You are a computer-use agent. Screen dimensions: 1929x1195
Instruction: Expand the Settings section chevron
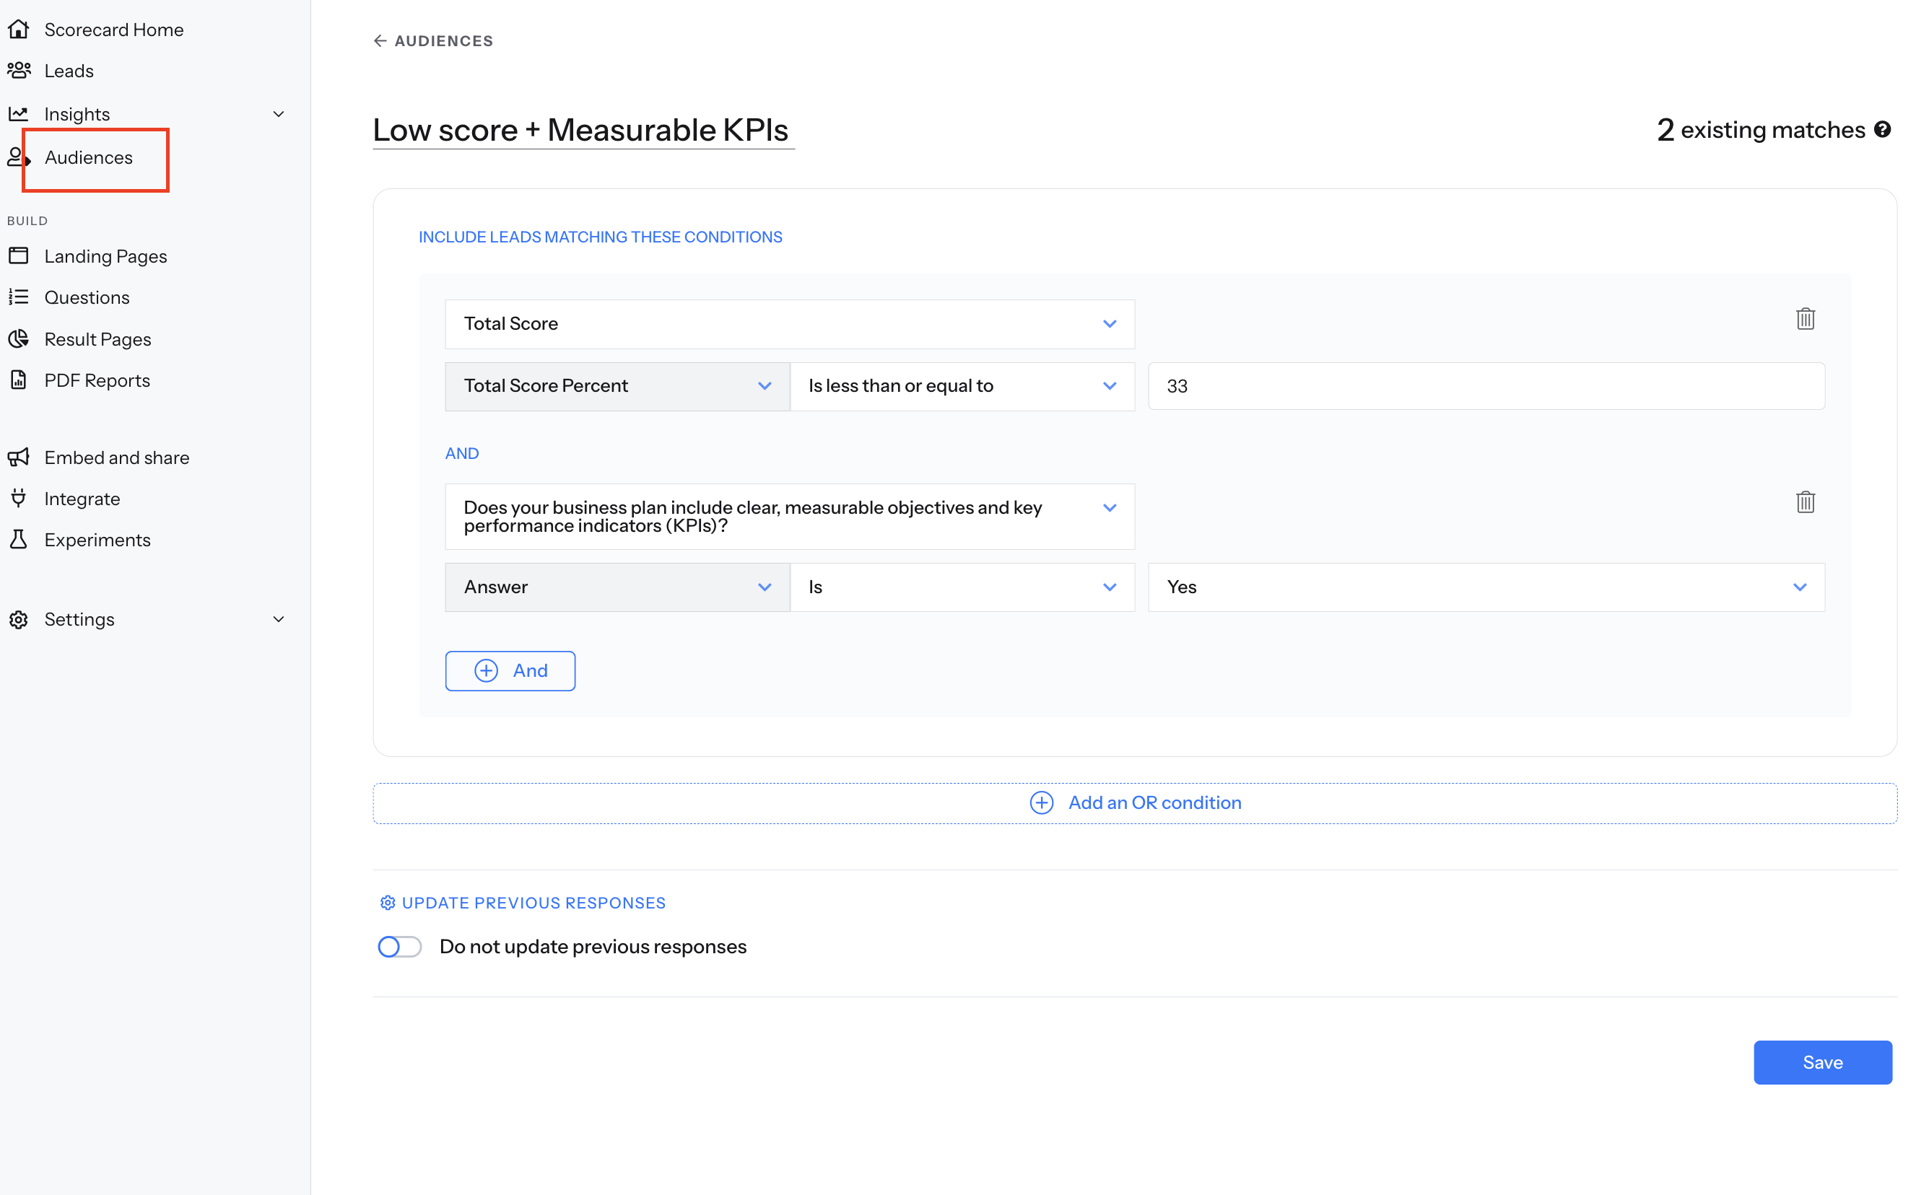pos(278,619)
